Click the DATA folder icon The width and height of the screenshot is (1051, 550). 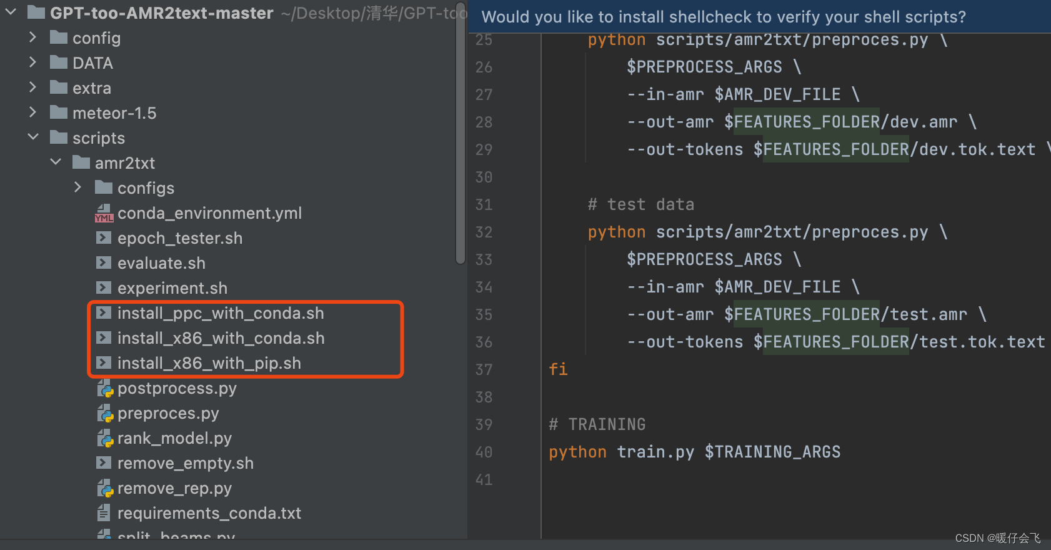click(x=59, y=62)
